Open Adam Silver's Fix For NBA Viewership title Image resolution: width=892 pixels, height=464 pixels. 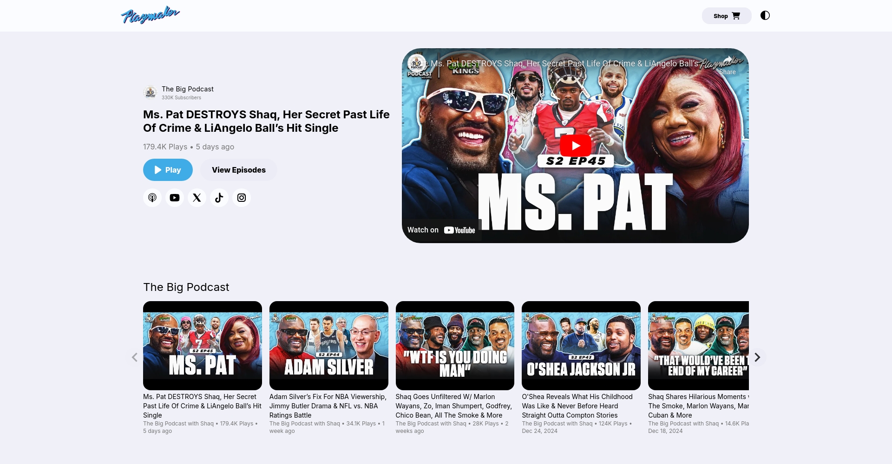pos(328,406)
